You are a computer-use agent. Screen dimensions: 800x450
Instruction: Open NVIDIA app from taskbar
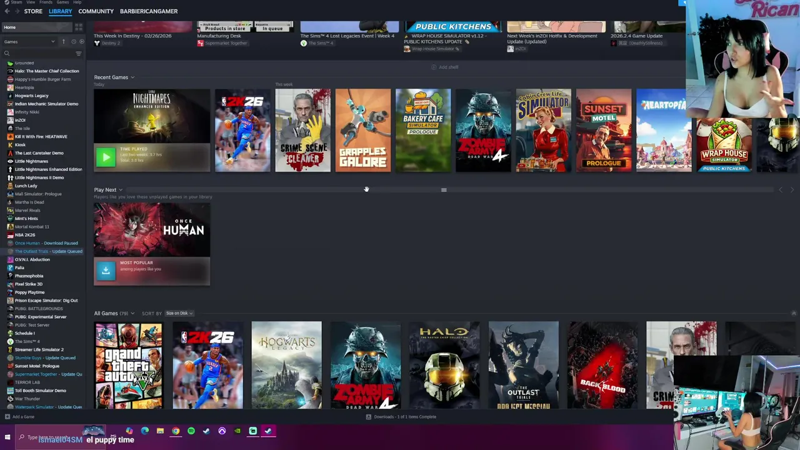point(237,431)
